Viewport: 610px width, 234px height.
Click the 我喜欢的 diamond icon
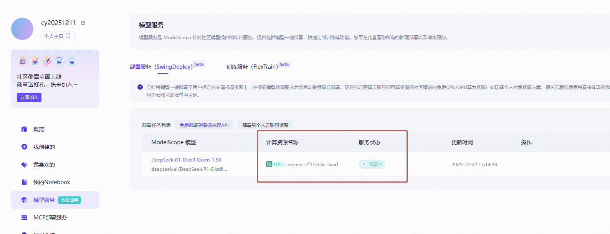point(24,165)
